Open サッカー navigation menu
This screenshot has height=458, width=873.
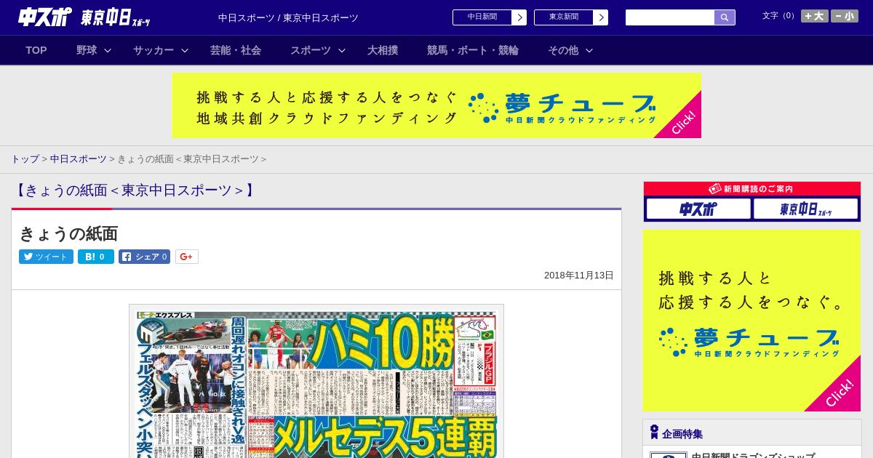click(x=154, y=50)
